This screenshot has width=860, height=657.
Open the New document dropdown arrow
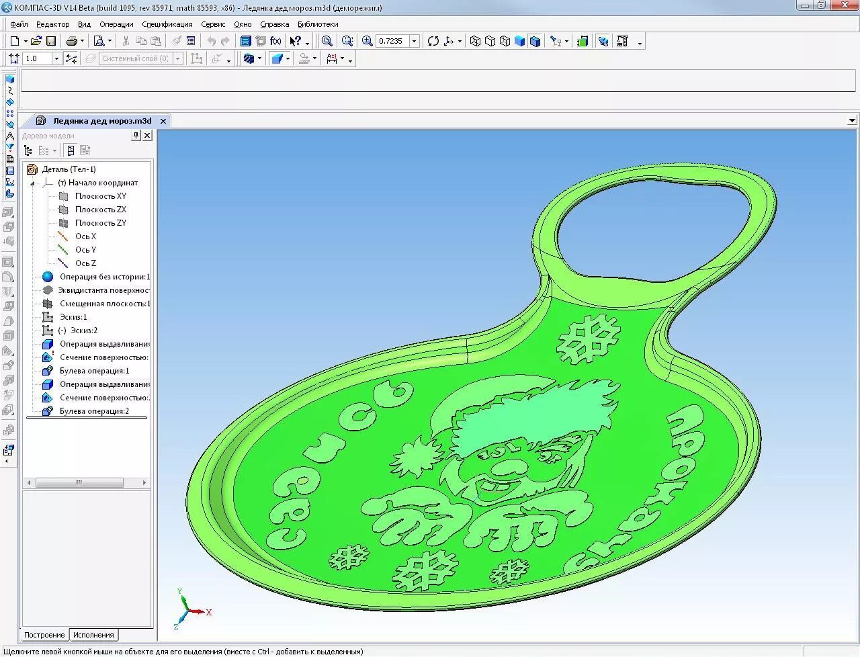(x=25, y=41)
